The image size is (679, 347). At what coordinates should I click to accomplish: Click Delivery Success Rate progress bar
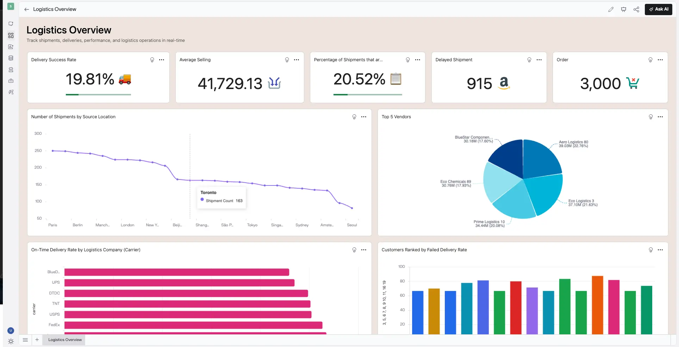pos(98,95)
